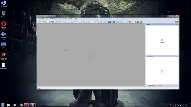Open the NTFS Streams menu
Viewport: 191px width, 107px height.
click(54, 19)
